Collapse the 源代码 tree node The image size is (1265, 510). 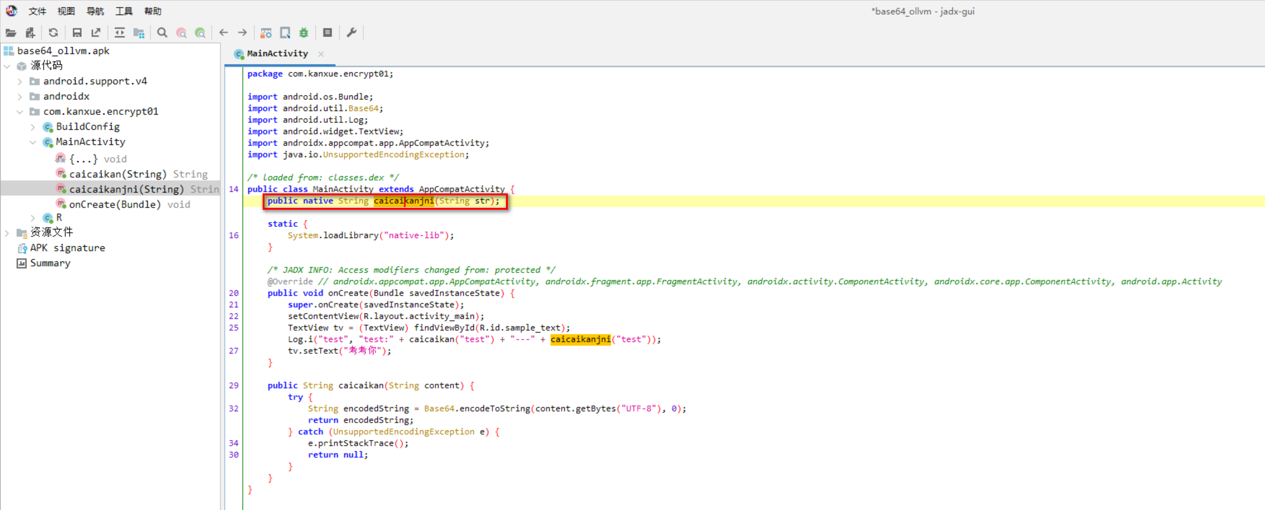pos(7,66)
